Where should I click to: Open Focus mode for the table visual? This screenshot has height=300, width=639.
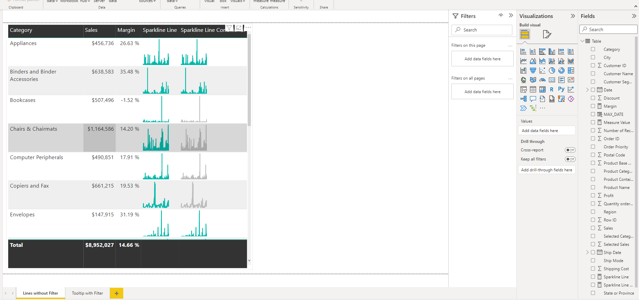point(239,28)
